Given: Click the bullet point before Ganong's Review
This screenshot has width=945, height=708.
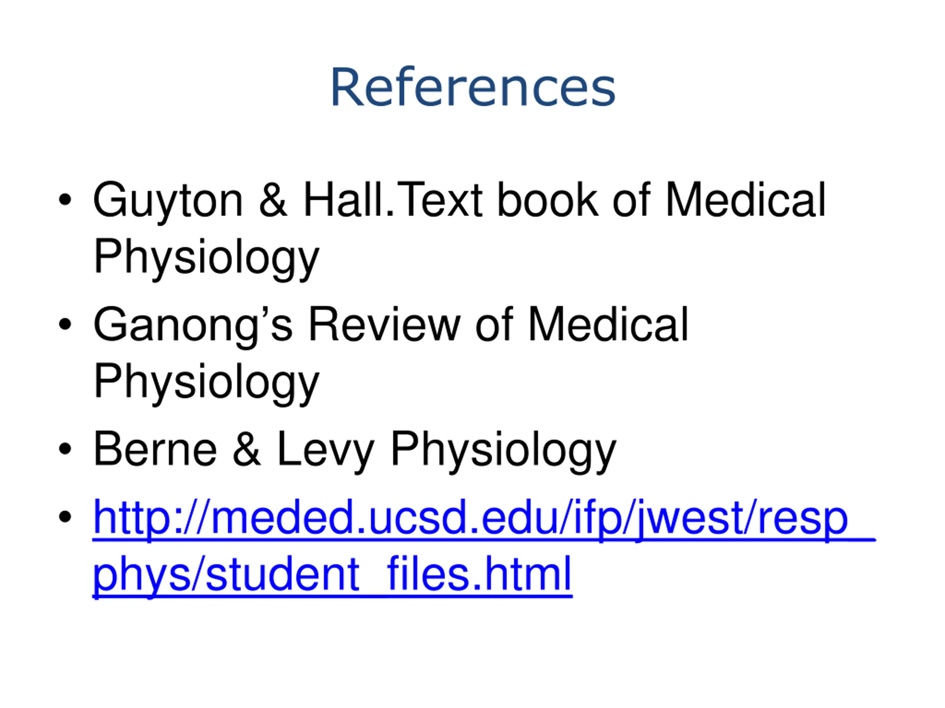Looking at the screenshot, I should 65,324.
